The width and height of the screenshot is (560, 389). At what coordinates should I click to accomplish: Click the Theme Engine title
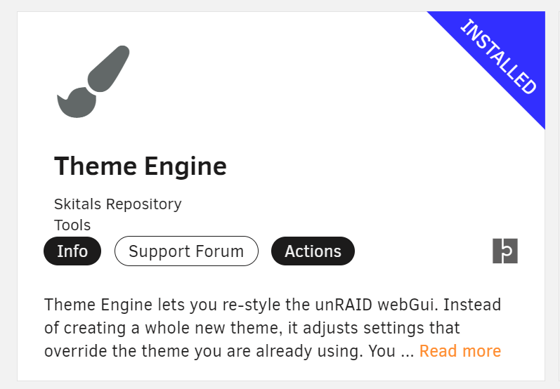tap(141, 166)
